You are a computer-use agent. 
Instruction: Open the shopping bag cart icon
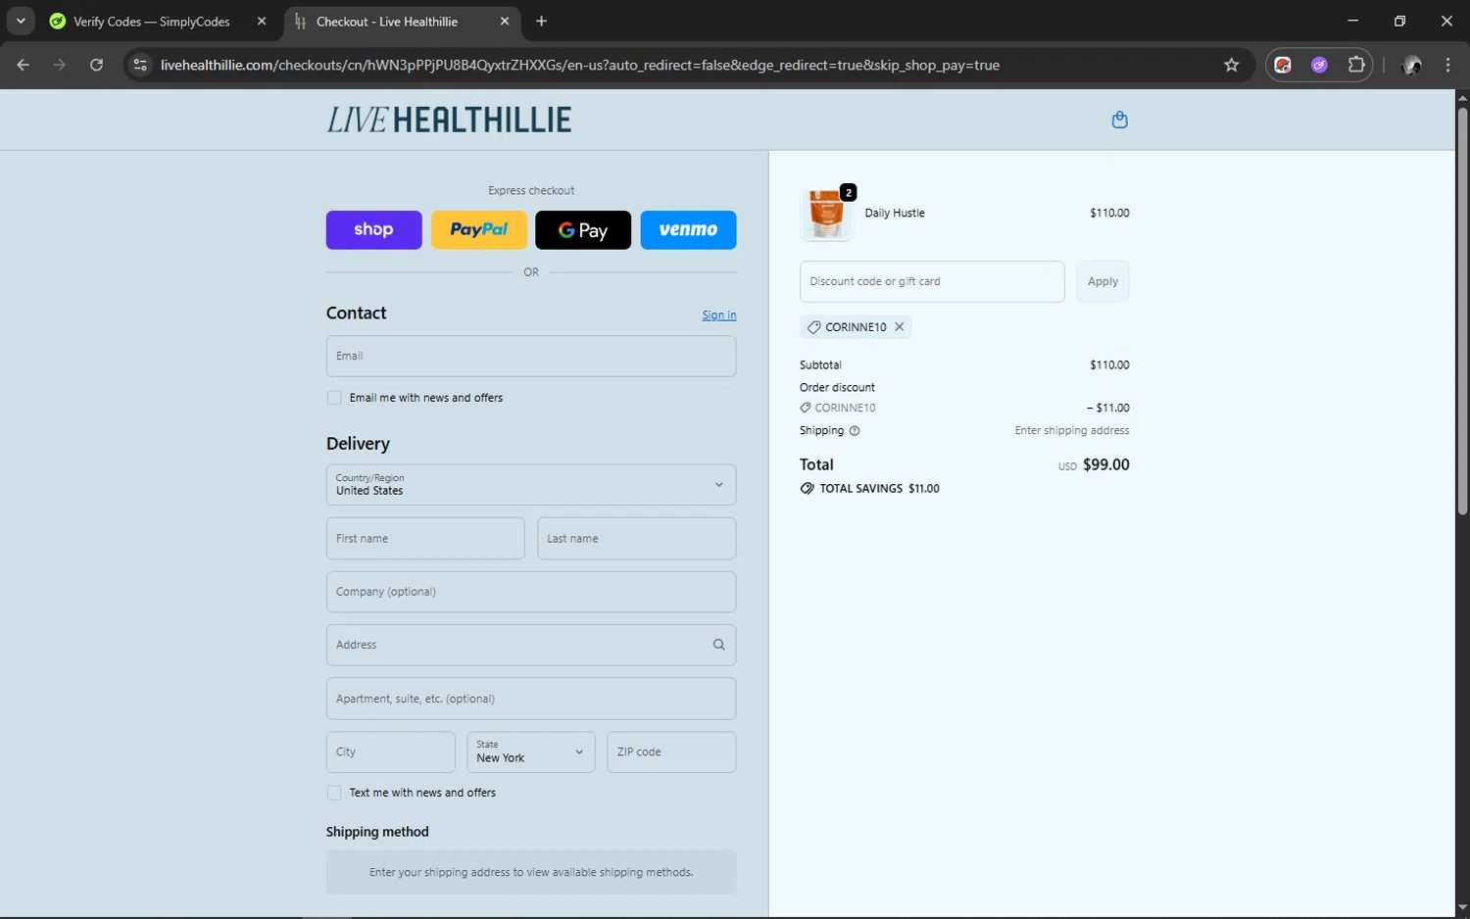tap(1119, 120)
